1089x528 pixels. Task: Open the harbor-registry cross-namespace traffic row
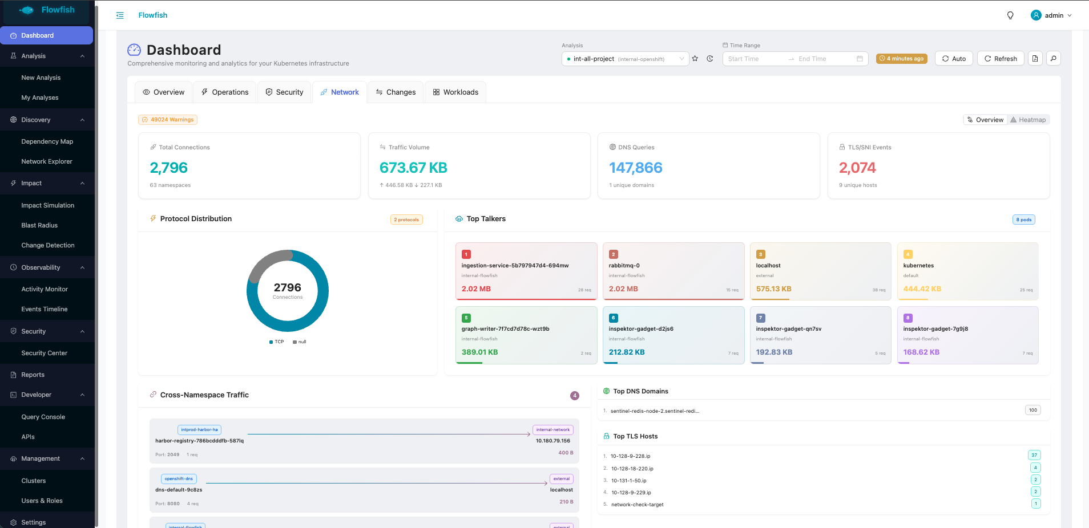[x=364, y=441]
